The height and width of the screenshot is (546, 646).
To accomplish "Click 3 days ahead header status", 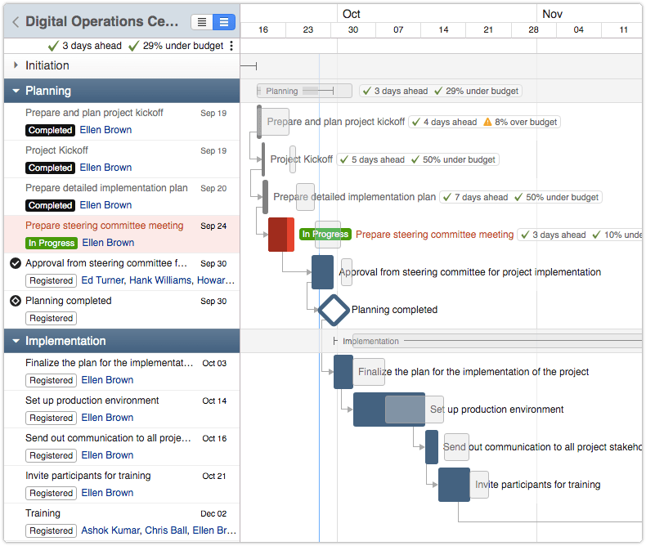I will 85,46.
